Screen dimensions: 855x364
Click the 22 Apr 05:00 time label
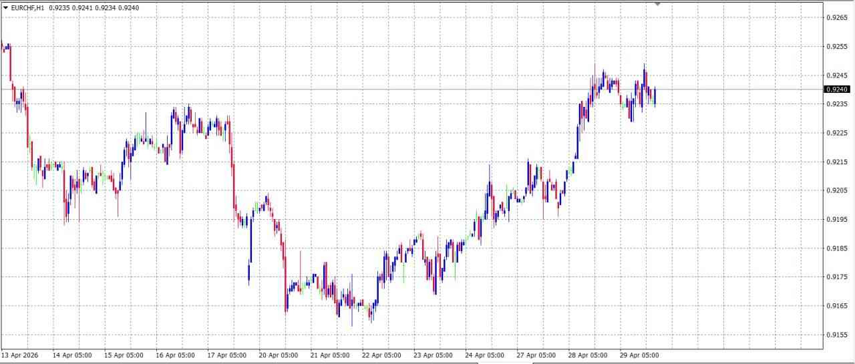tap(381, 355)
